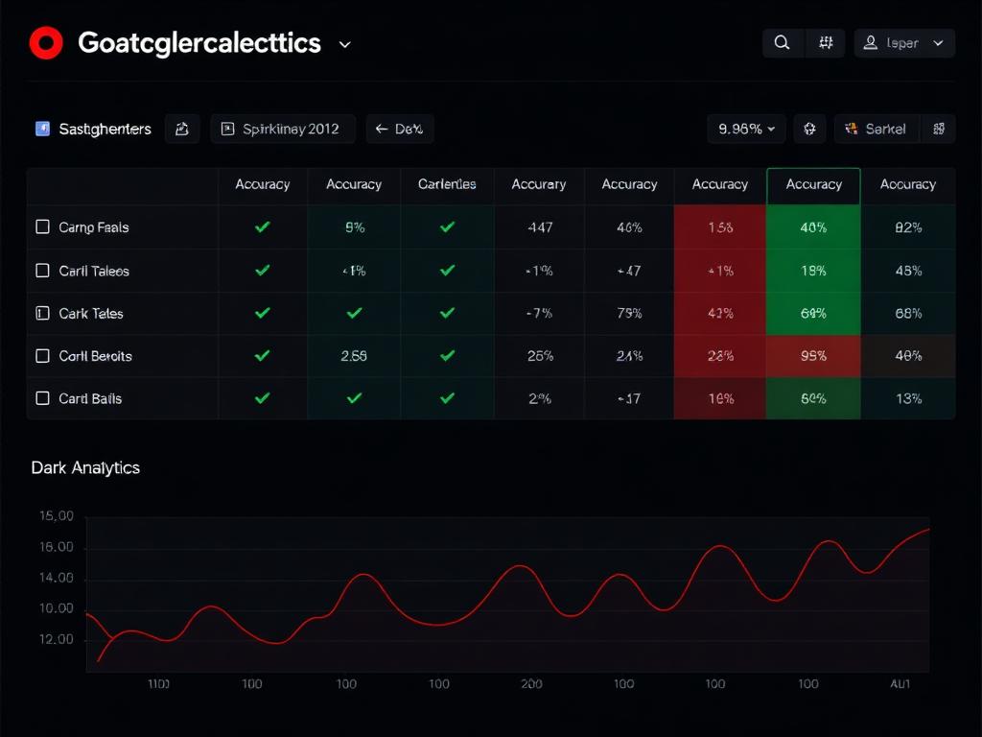Click the Dark Analytics heading
Viewport: 982px width, 737px height.
click(x=85, y=467)
